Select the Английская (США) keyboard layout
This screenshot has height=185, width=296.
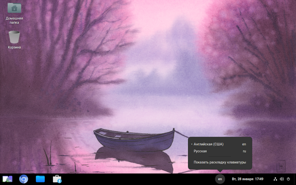(x=209, y=144)
